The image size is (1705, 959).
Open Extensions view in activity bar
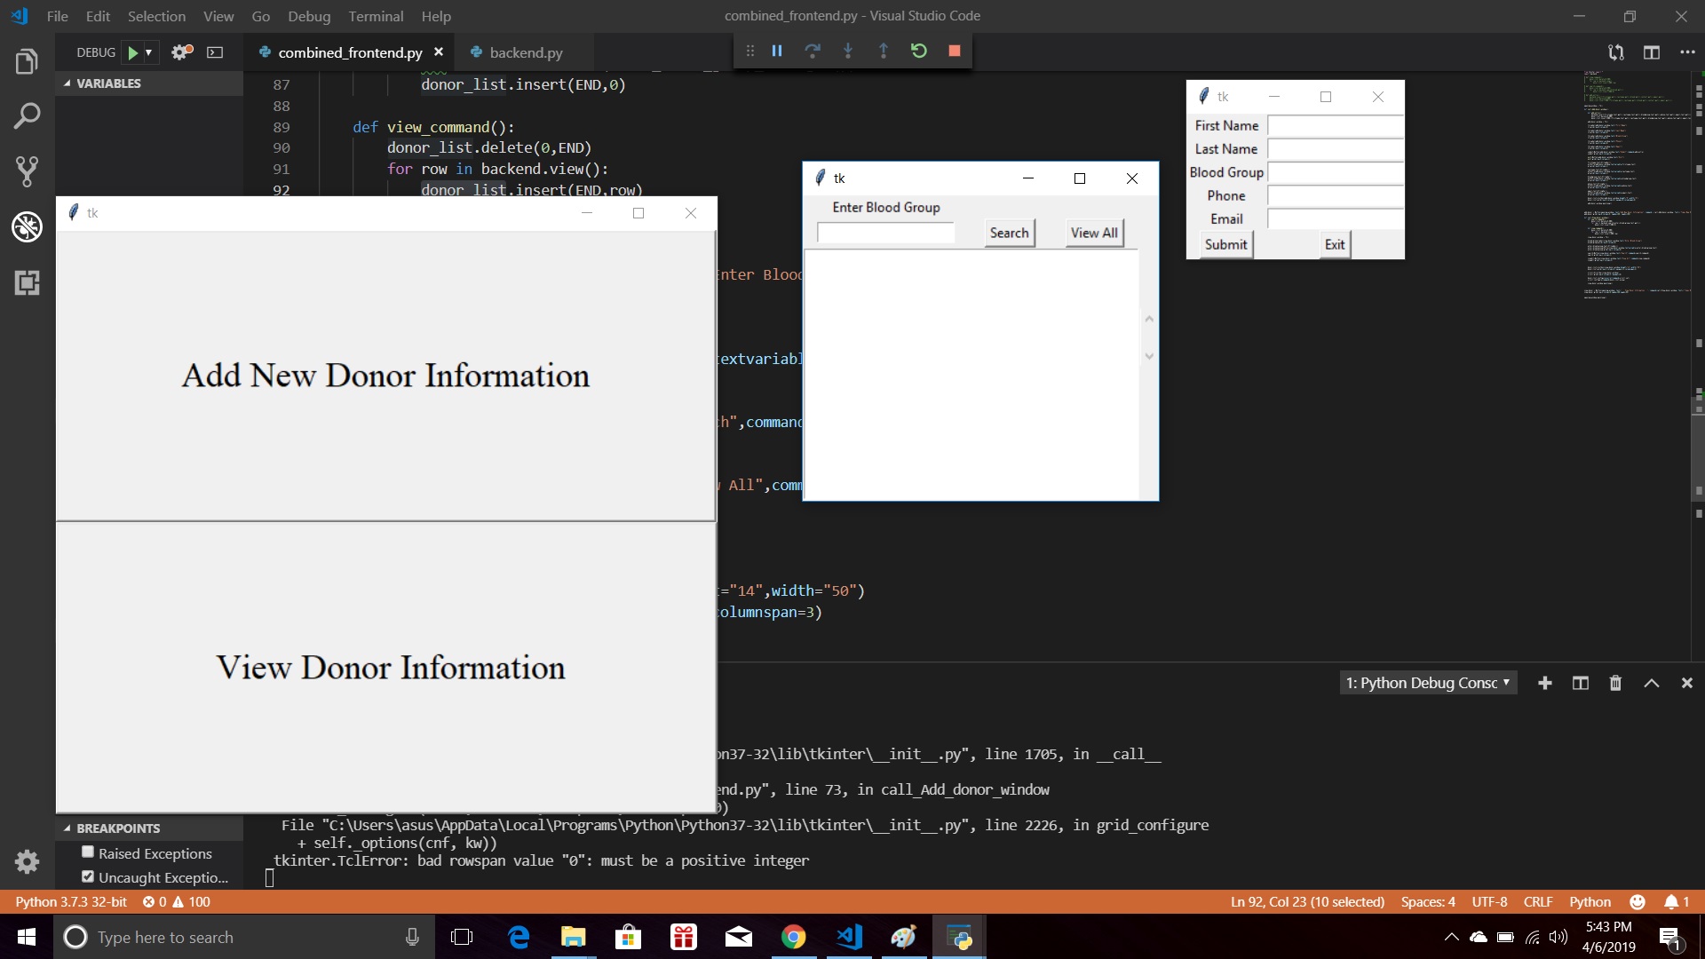click(27, 283)
